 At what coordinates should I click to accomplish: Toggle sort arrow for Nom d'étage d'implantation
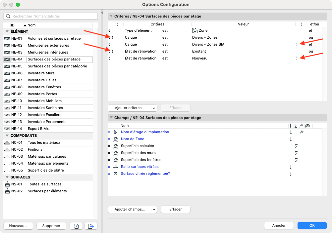(x=291, y=132)
